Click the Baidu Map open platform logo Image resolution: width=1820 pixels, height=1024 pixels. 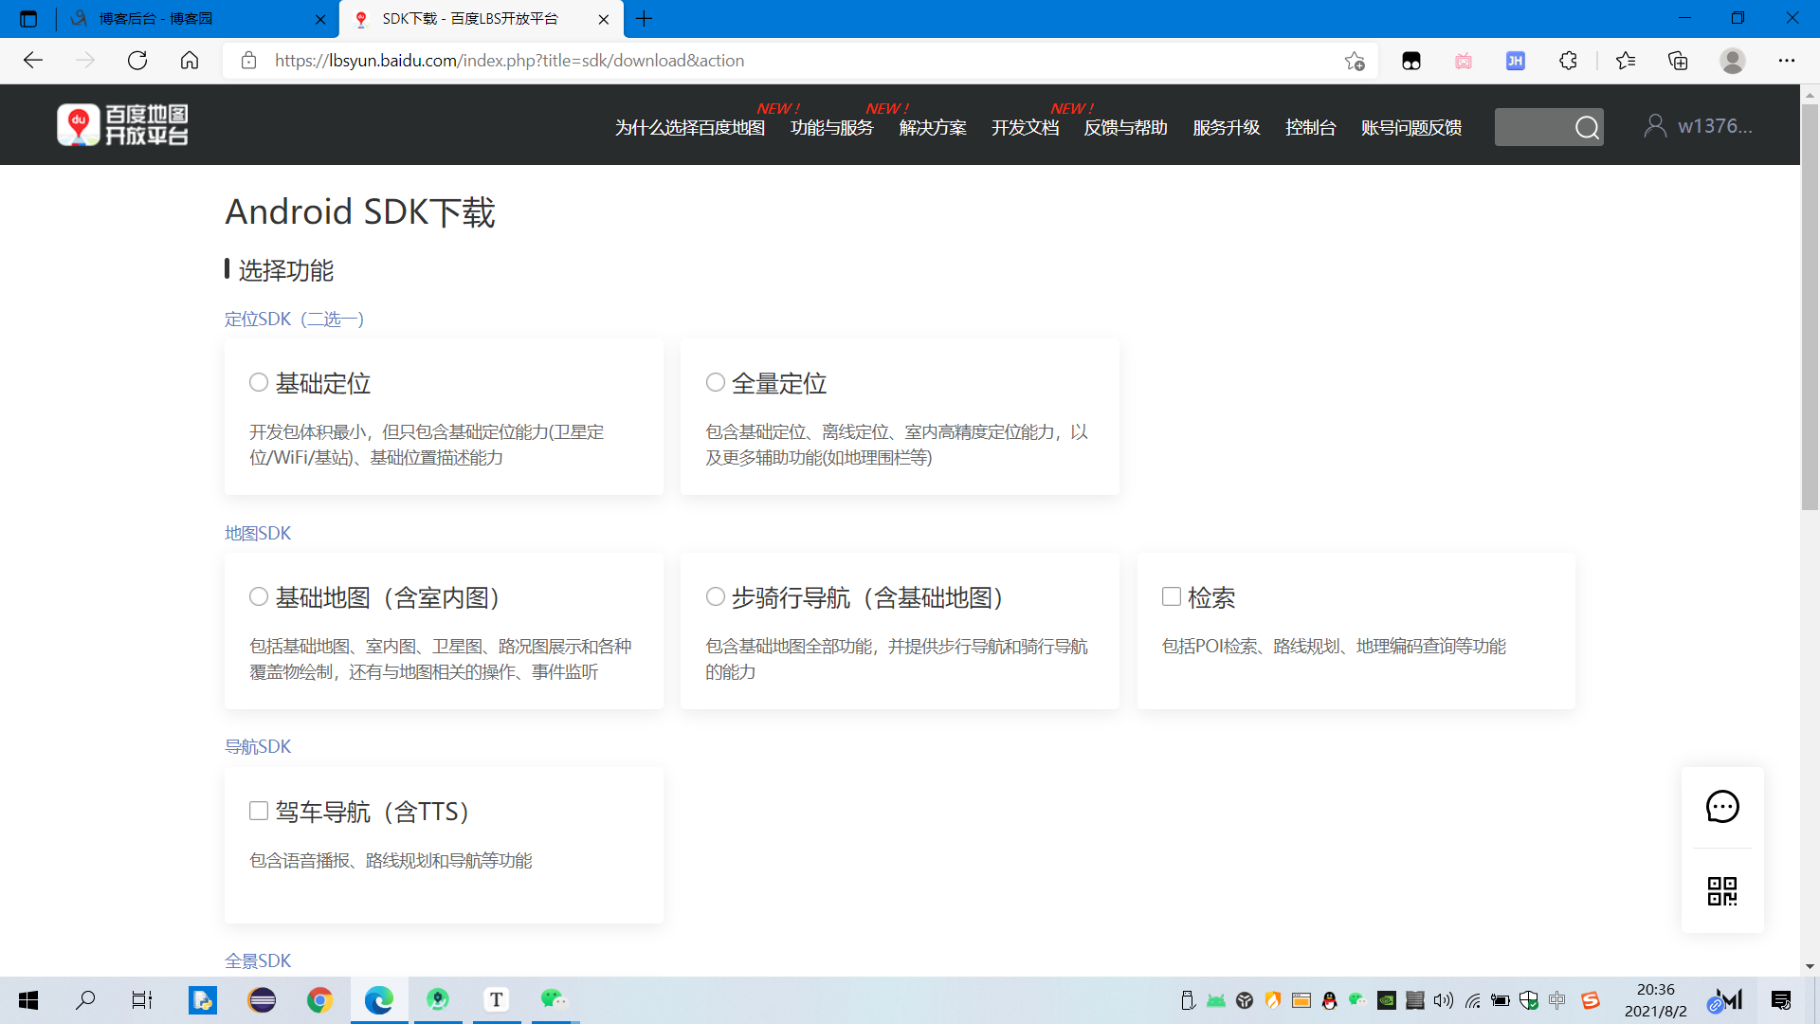[122, 125]
